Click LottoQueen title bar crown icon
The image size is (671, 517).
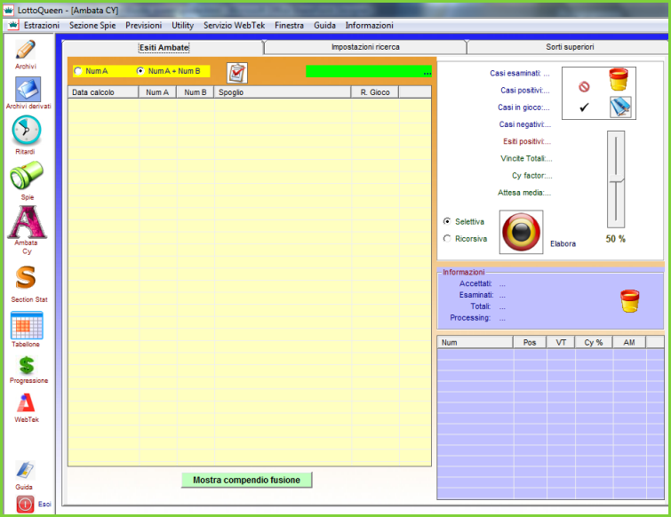(x=8, y=10)
